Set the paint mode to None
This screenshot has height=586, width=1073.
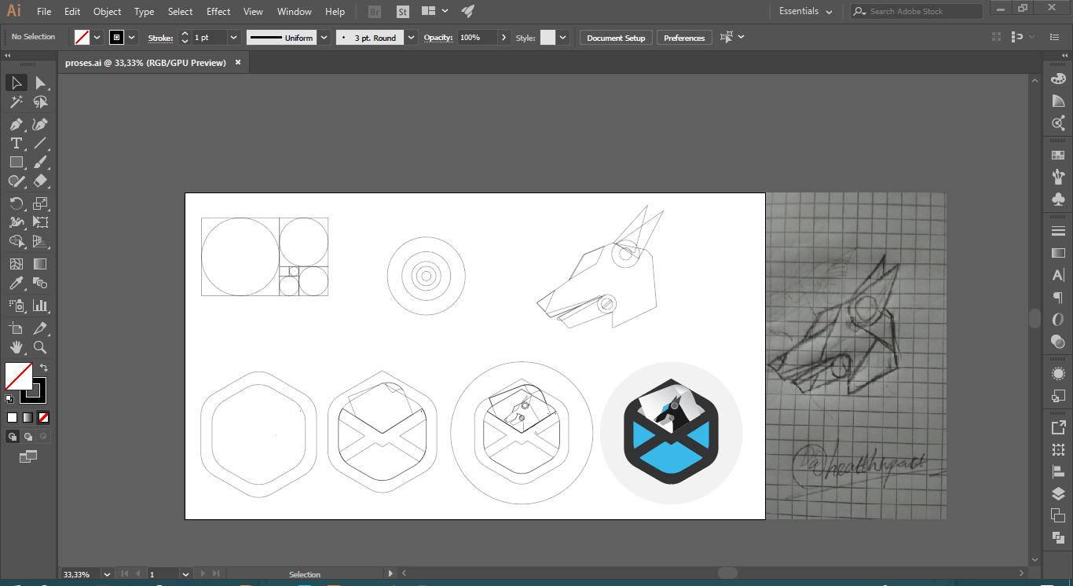coord(44,418)
